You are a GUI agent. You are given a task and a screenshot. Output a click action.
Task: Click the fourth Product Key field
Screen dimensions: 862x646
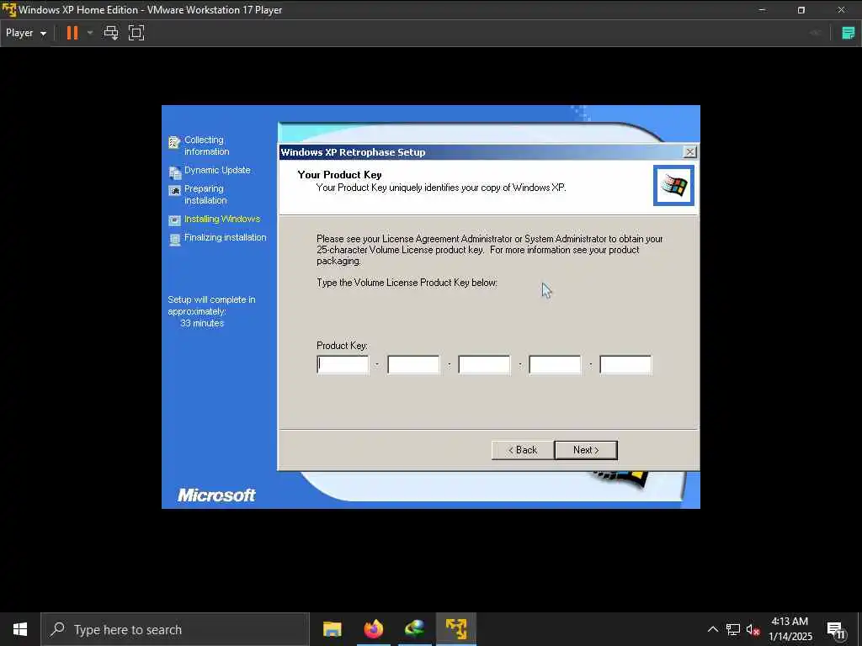point(555,365)
